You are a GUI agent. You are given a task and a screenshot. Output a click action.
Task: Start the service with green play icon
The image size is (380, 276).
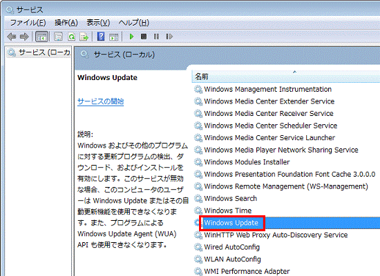(x=131, y=37)
